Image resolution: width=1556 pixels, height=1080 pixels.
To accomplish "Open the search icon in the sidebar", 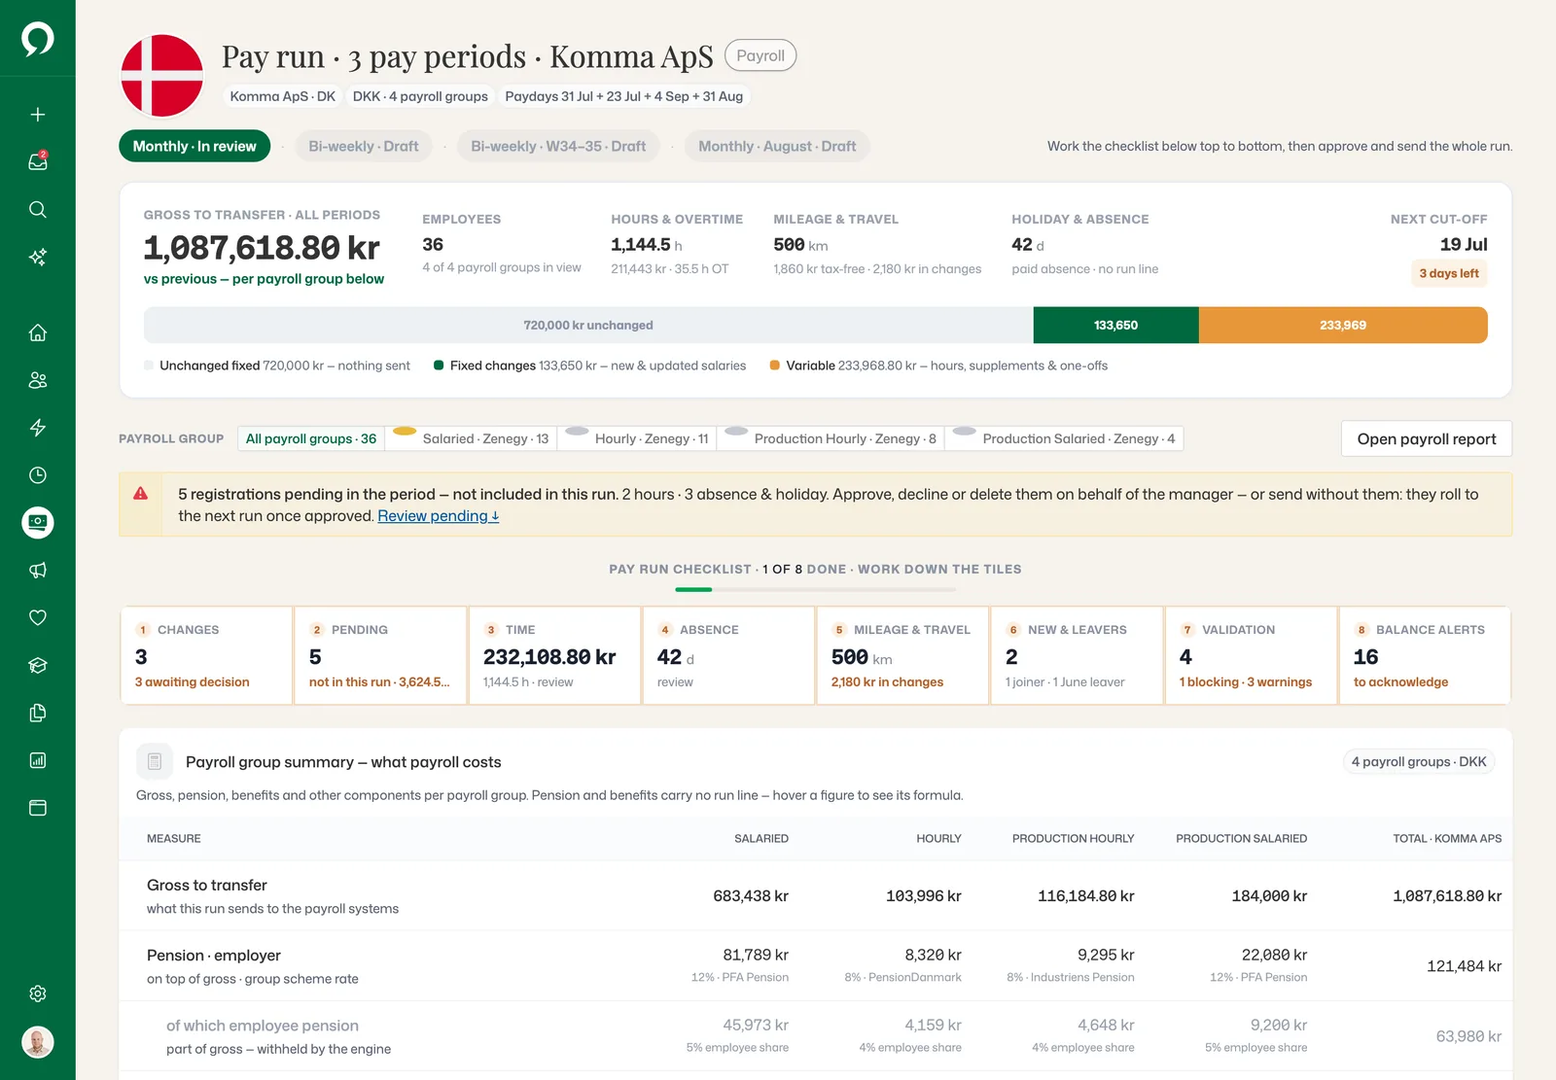I will point(38,209).
